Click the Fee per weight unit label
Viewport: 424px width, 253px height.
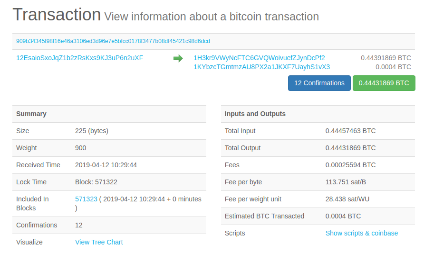253,199
